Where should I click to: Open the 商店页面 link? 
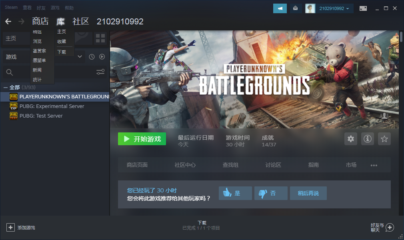coord(137,165)
